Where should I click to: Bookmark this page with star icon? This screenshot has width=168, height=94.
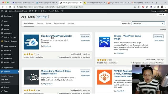[139, 7]
